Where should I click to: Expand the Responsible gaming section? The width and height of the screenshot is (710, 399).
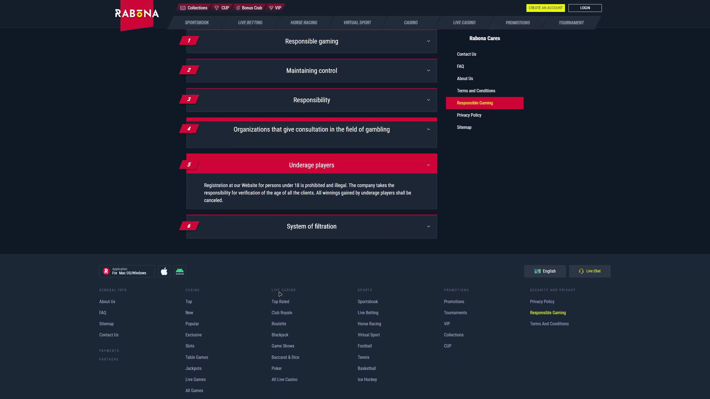[x=311, y=41]
